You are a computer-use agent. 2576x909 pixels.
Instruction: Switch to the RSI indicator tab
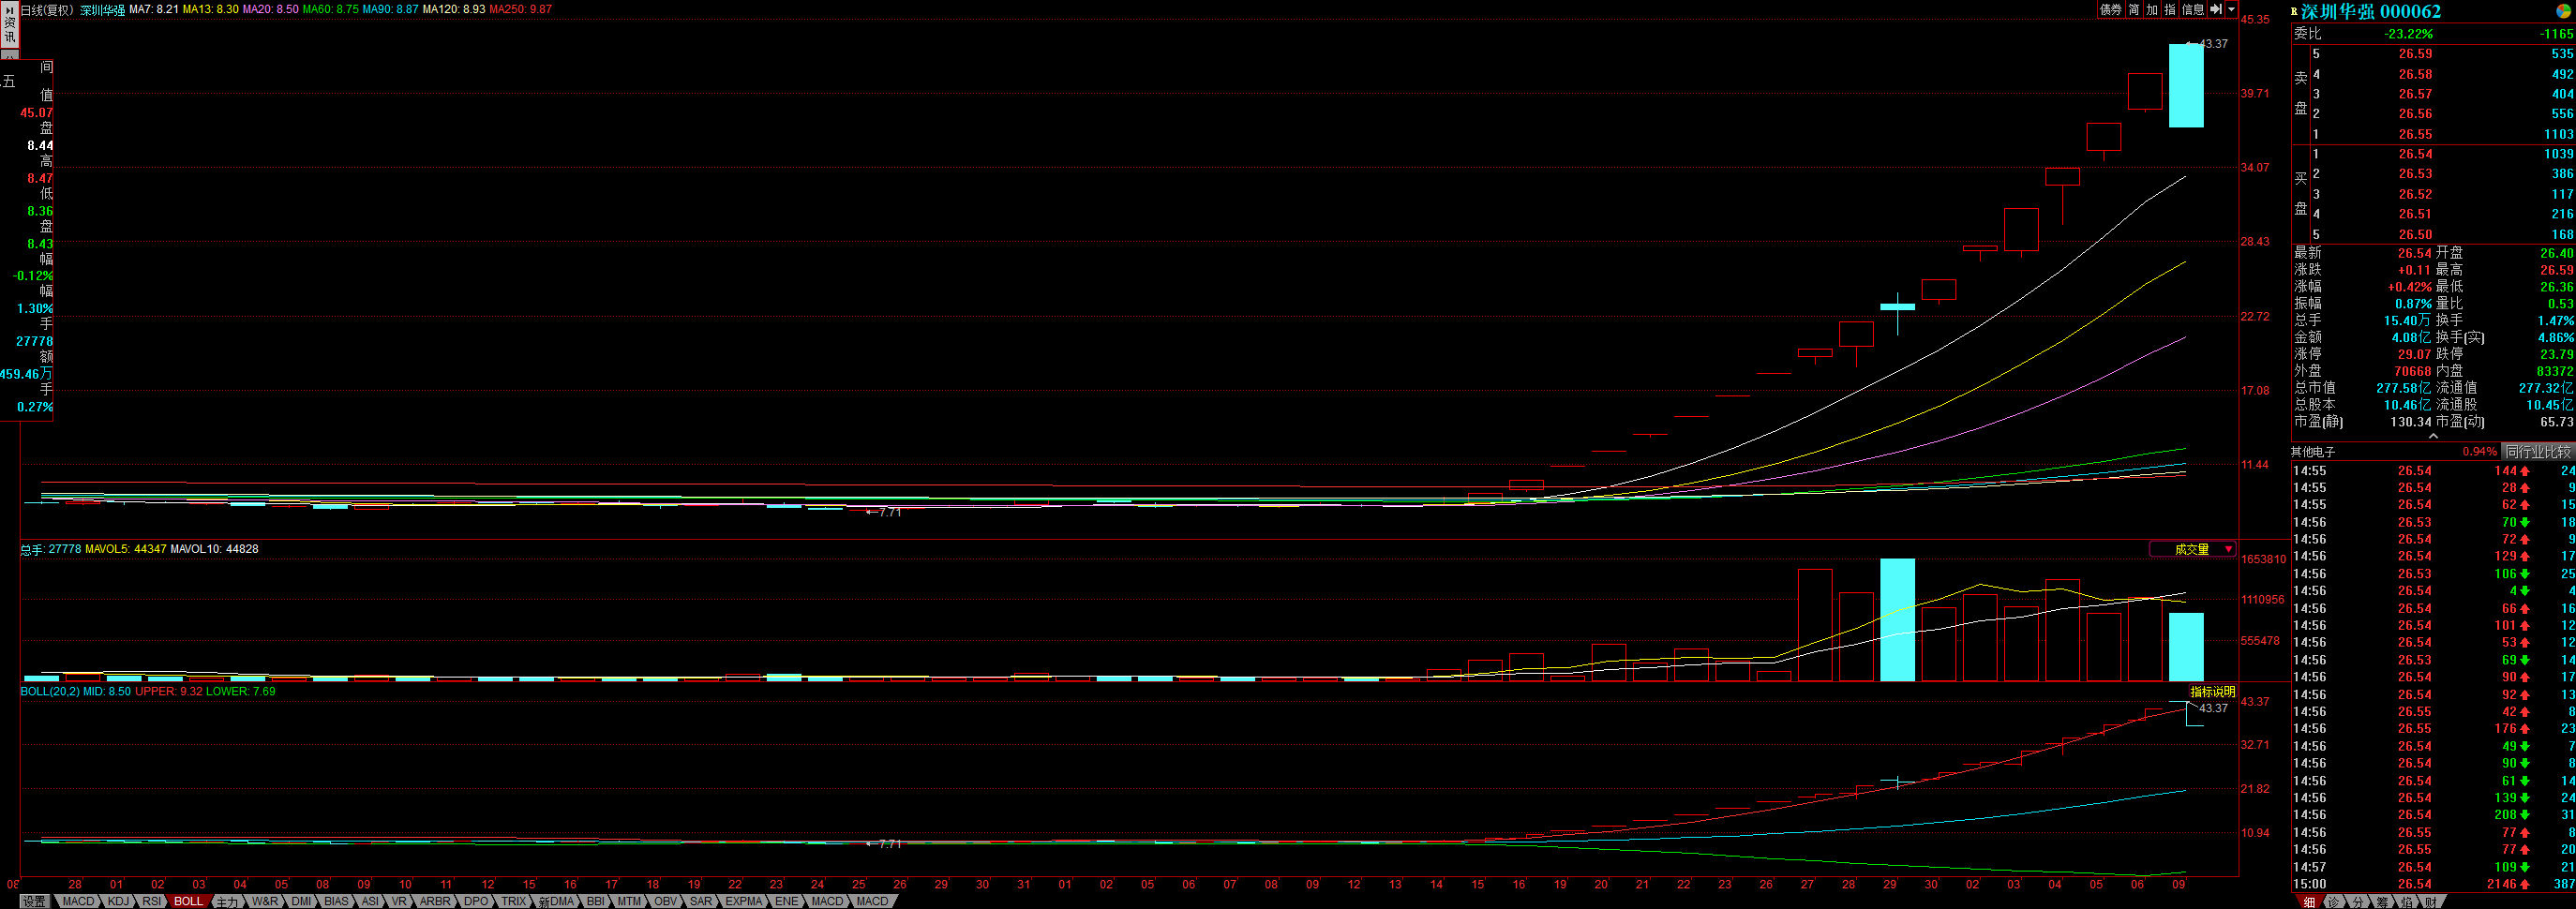click(x=151, y=901)
